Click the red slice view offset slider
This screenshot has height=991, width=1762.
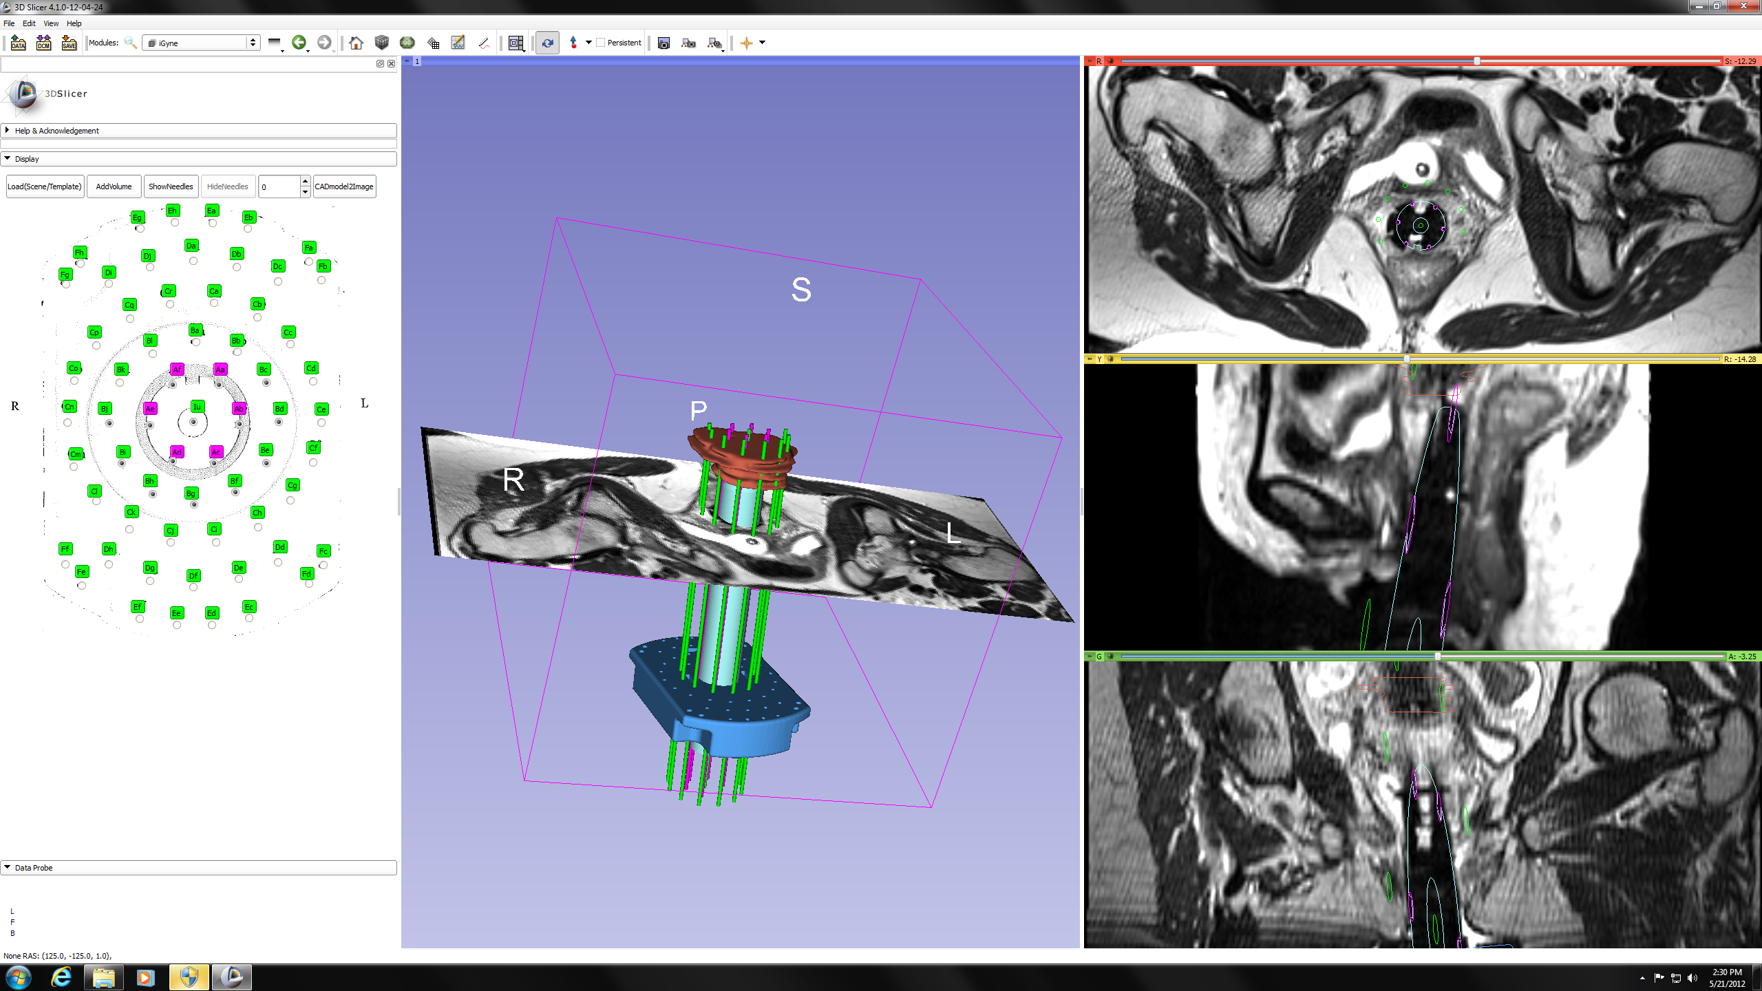[x=1476, y=61]
